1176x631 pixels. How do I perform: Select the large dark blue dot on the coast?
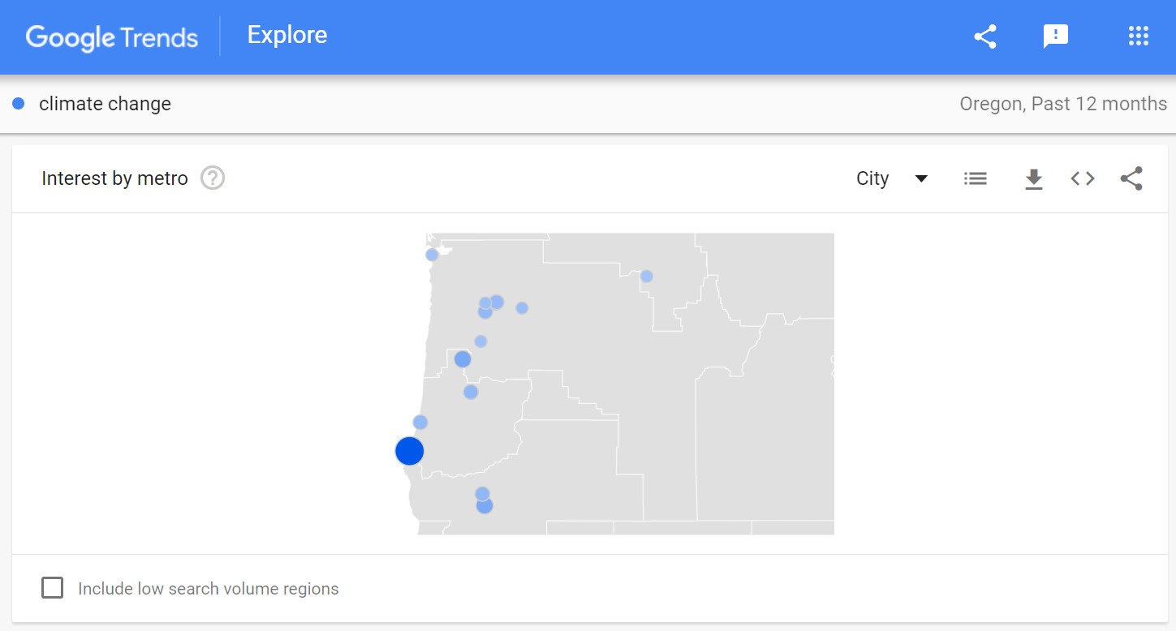point(409,451)
